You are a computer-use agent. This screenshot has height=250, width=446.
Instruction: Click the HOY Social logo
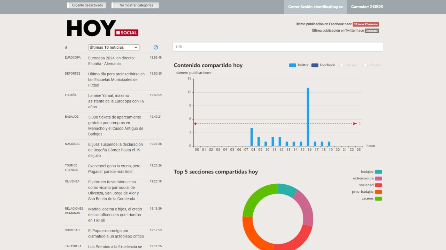(x=102, y=28)
